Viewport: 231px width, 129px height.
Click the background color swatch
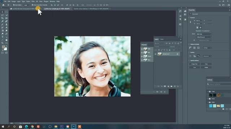6,49
